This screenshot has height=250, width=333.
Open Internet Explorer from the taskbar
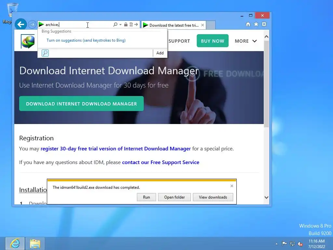(x=15, y=243)
